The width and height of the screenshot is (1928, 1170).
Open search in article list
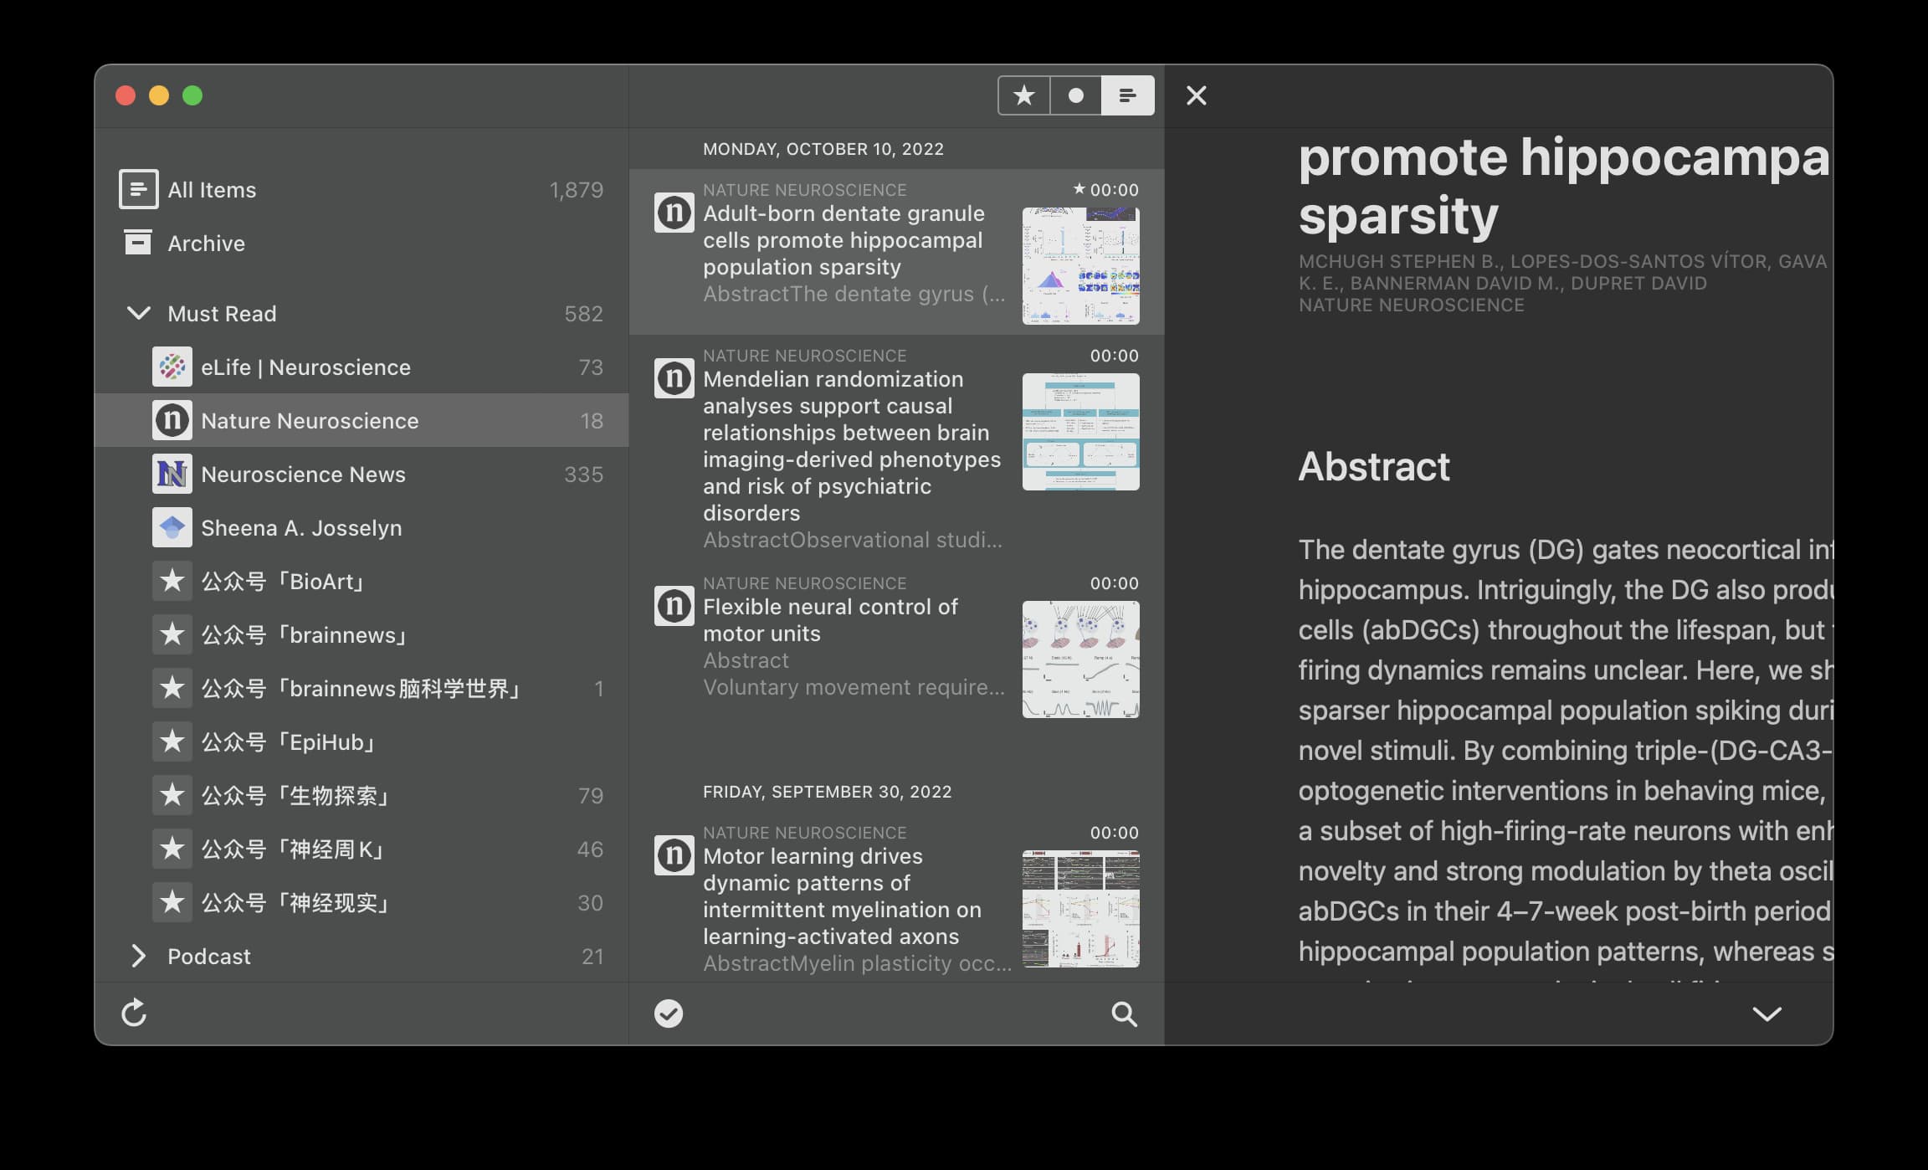coord(1124,1014)
